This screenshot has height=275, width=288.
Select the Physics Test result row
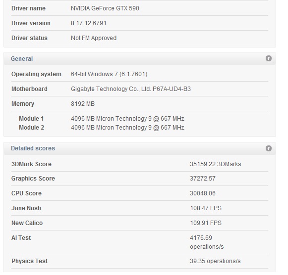pos(140,261)
